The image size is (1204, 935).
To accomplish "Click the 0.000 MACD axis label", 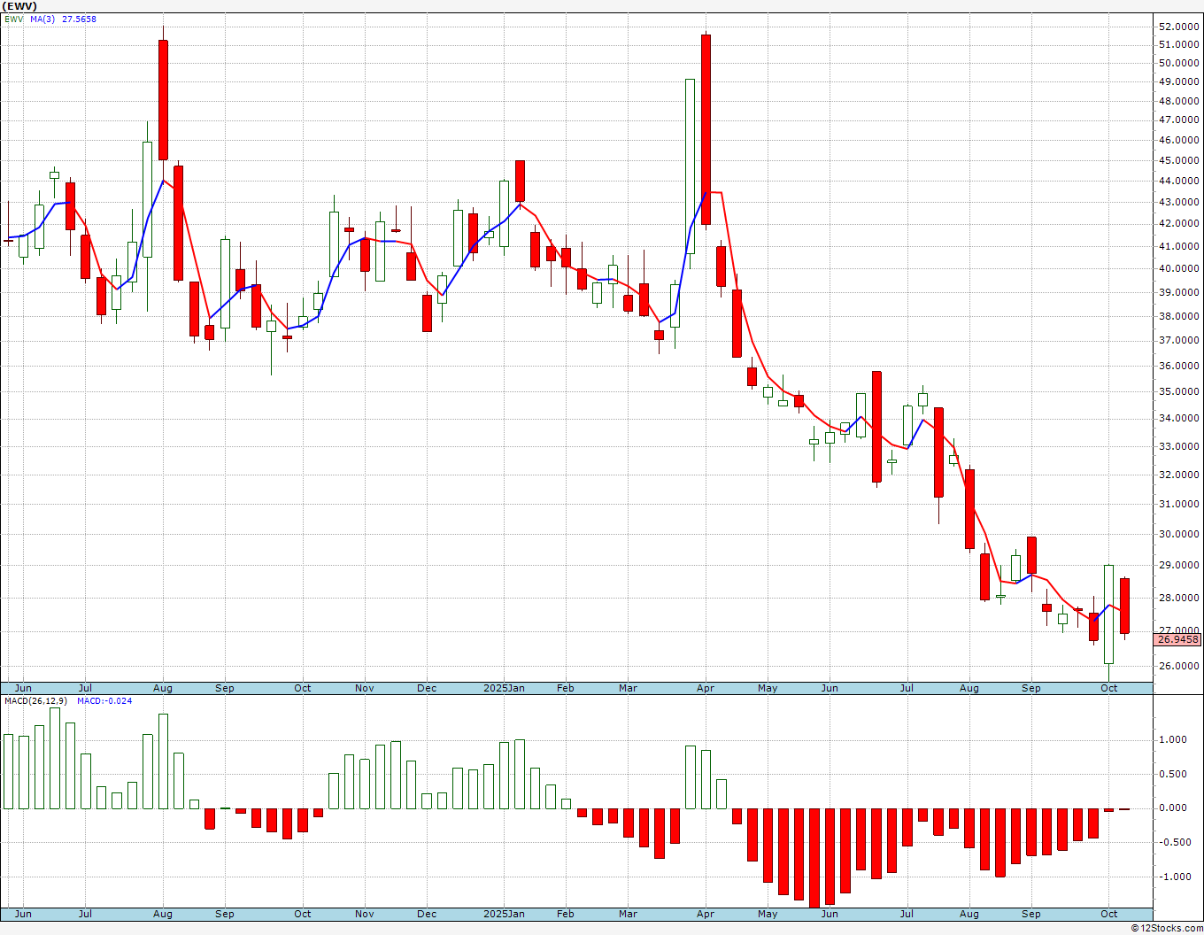I will pyautogui.click(x=1171, y=807).
